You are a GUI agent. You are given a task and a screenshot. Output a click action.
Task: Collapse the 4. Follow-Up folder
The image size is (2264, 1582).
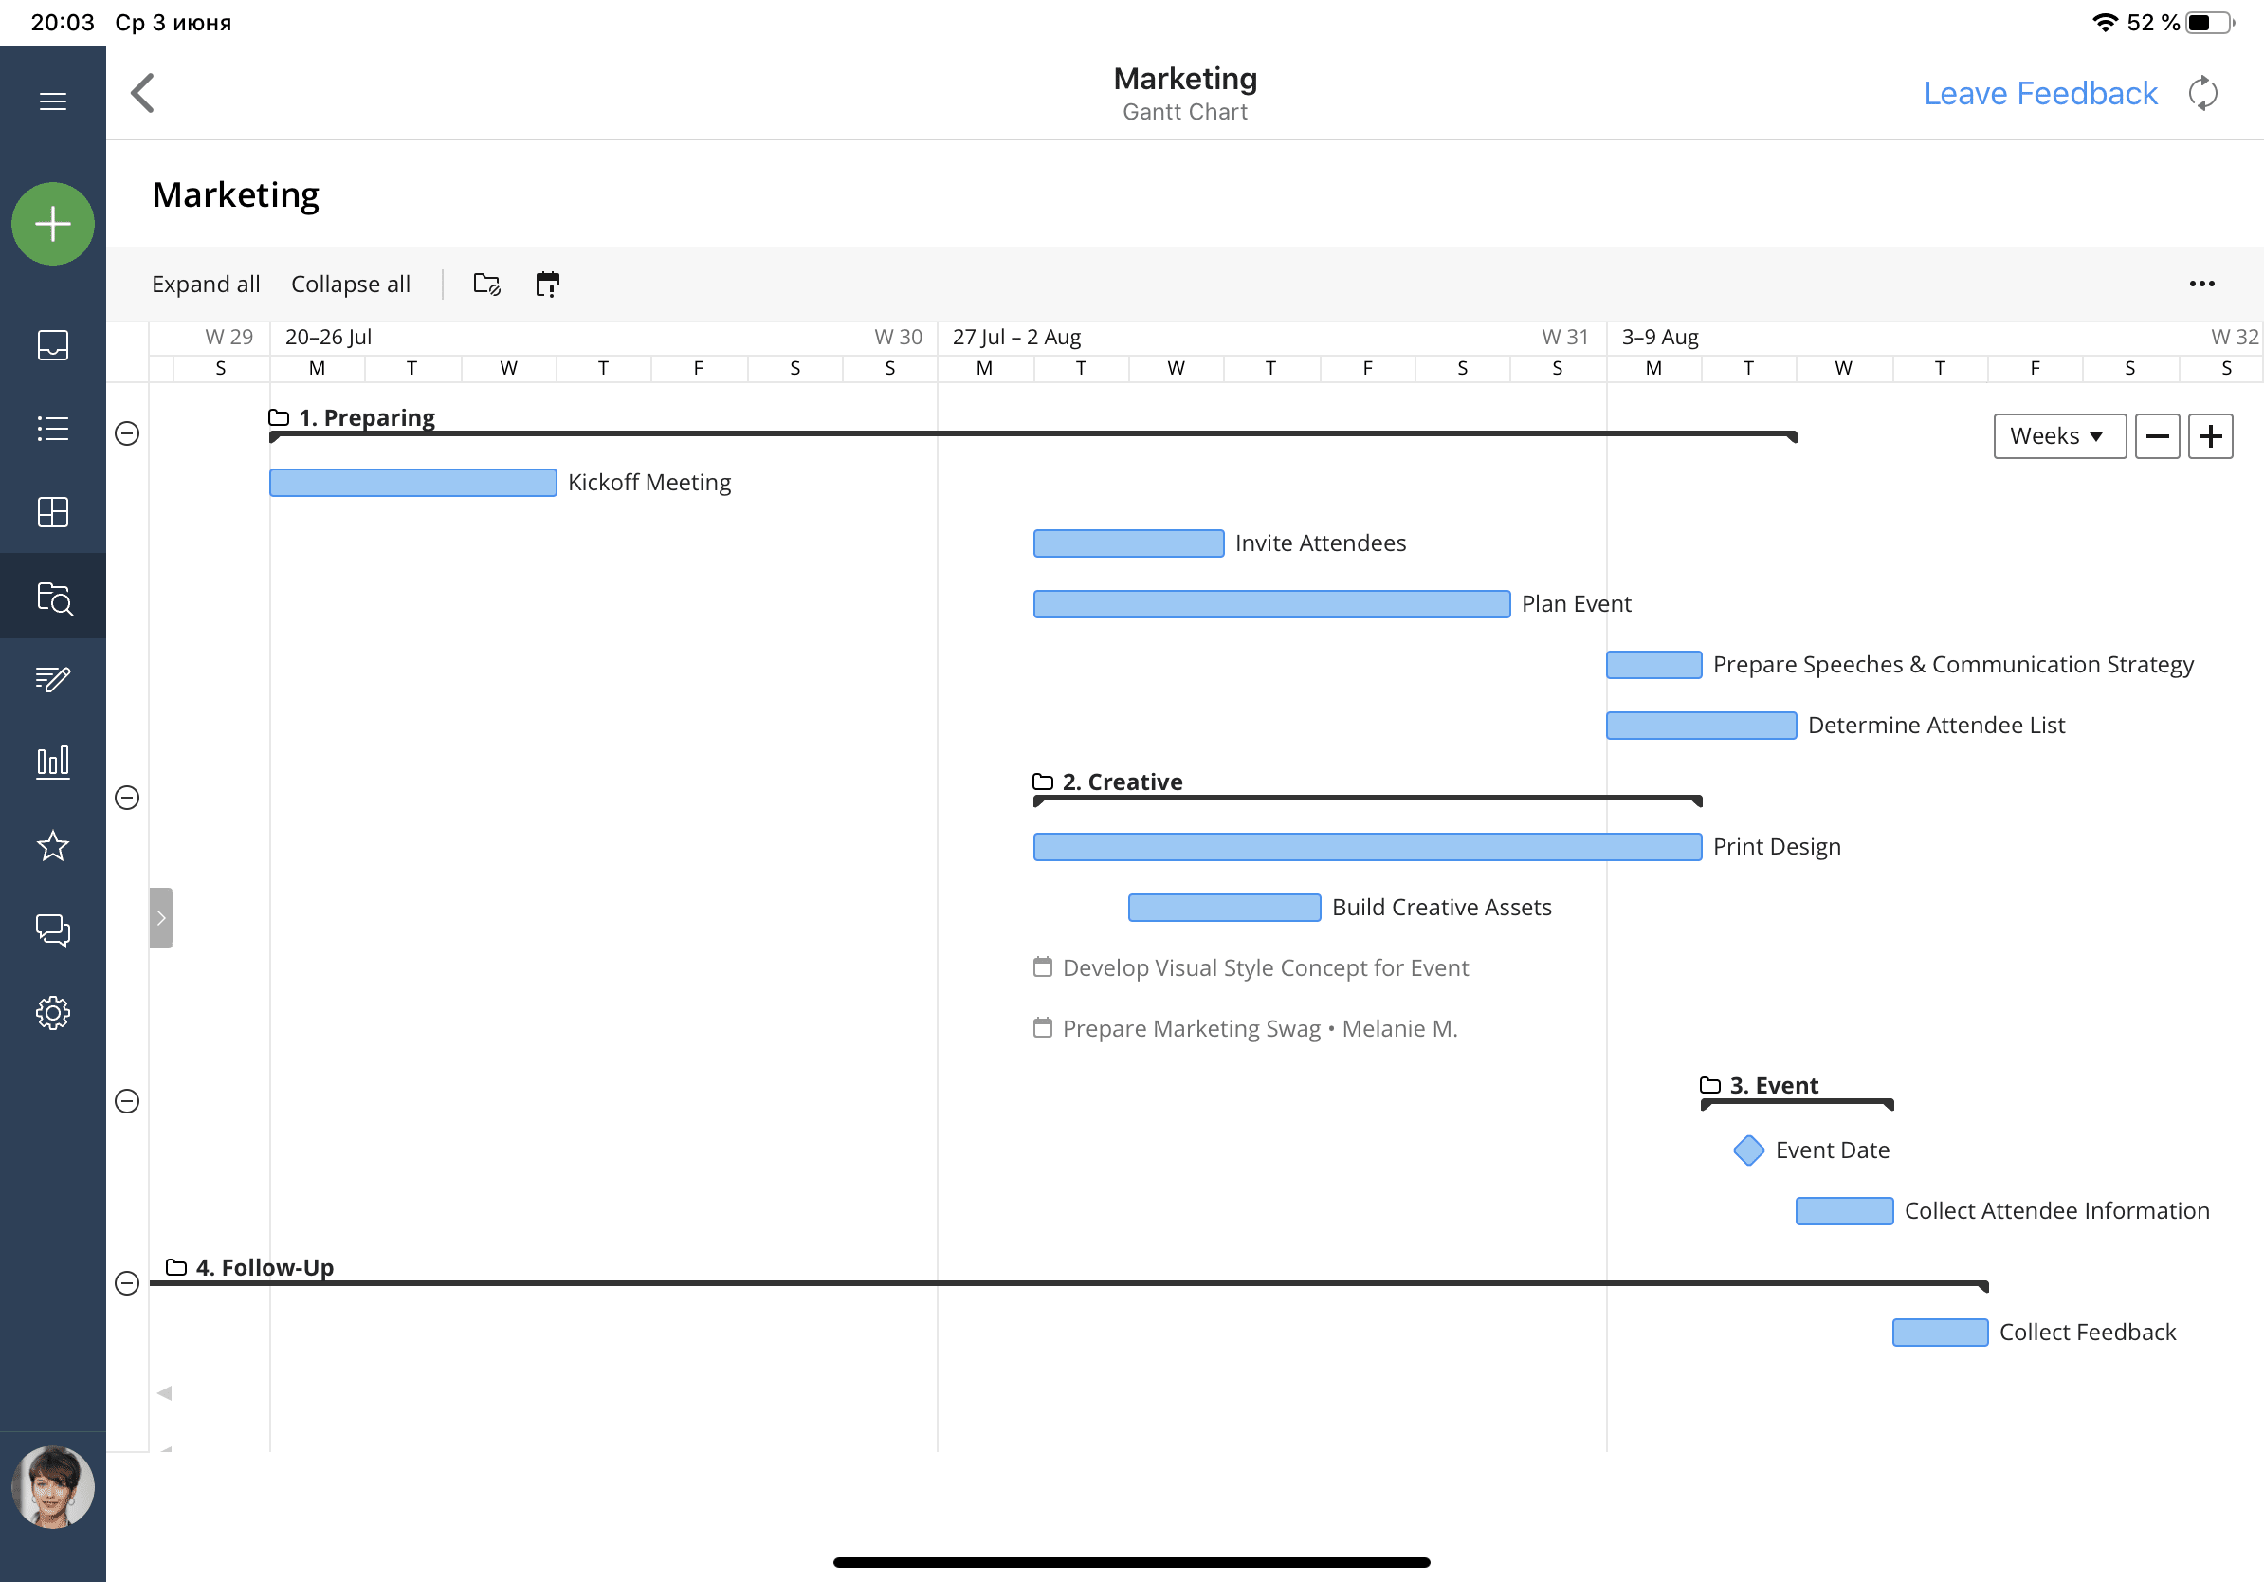click(x=127, y=1283)
